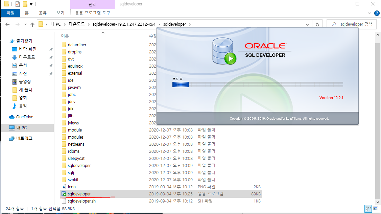381x214 pixels.
Task: Click file list scrollbar up arrow
Action: 378,35
